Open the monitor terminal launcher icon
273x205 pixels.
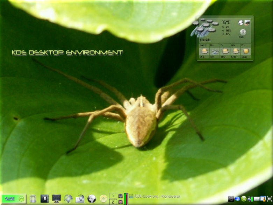click(56, 199)
